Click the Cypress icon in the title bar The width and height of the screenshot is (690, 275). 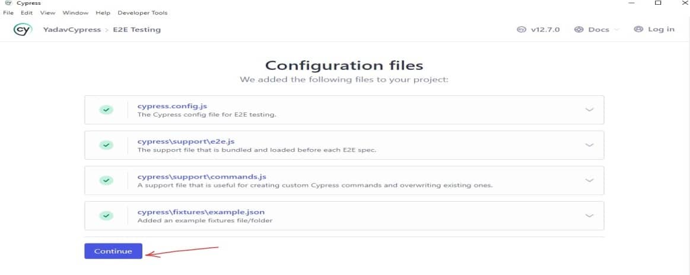8,3
